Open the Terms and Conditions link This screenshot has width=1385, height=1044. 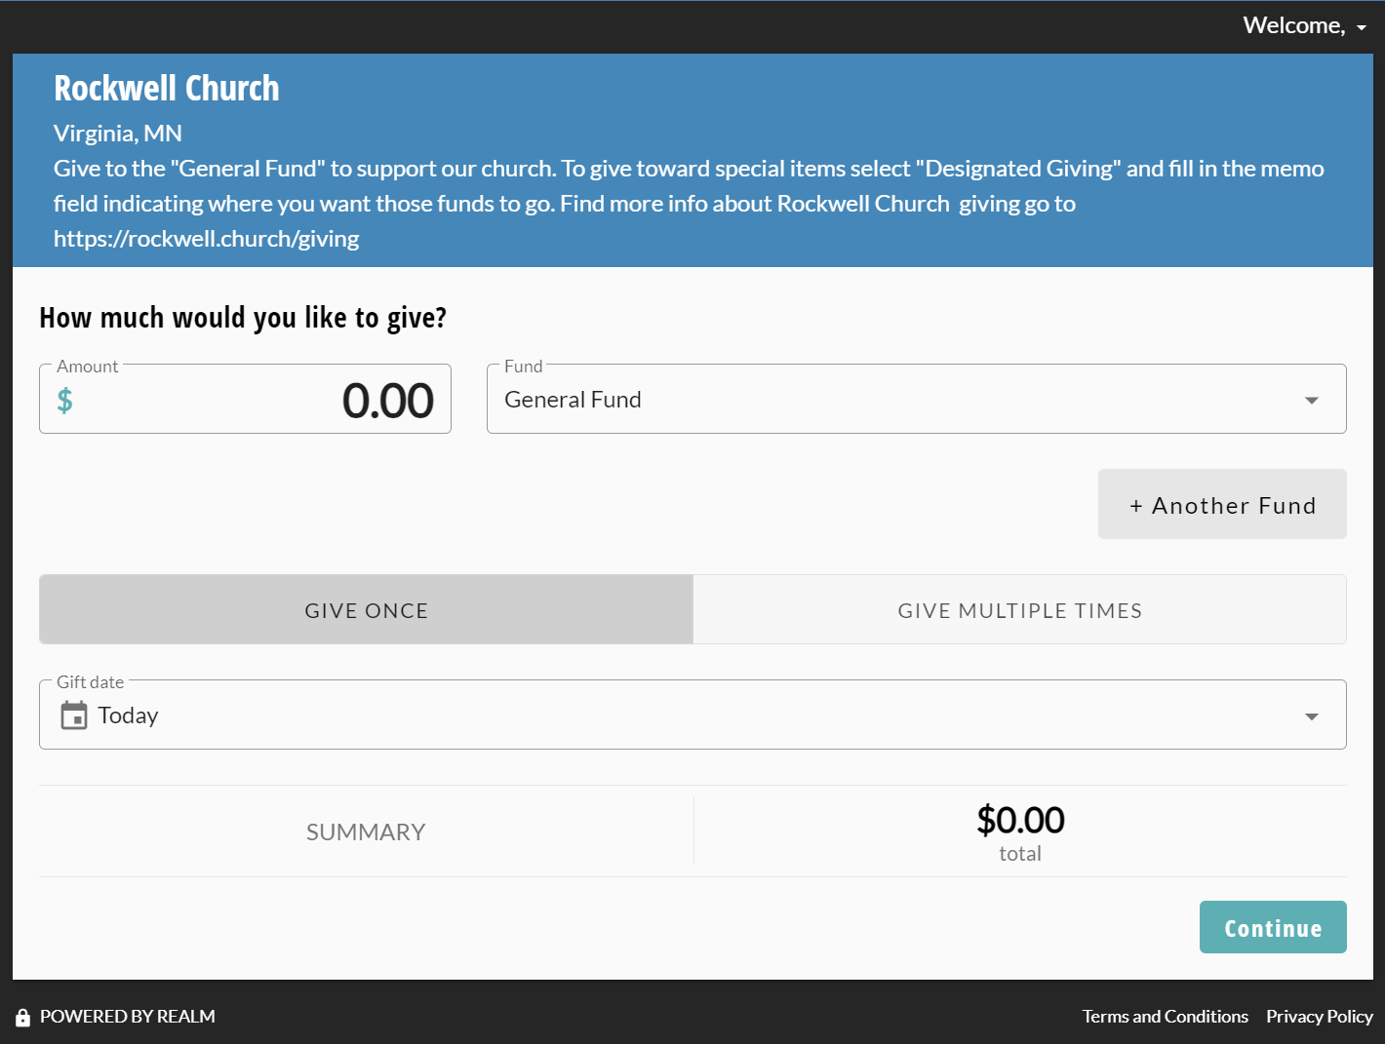1165,1016
